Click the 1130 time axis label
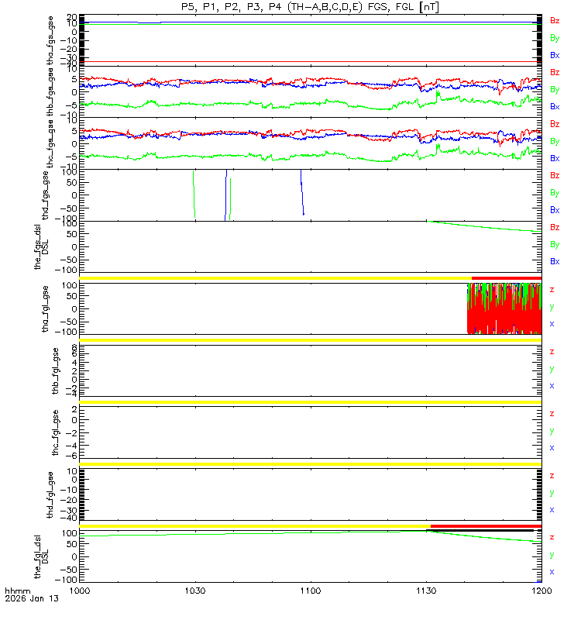 coord(427,591)
